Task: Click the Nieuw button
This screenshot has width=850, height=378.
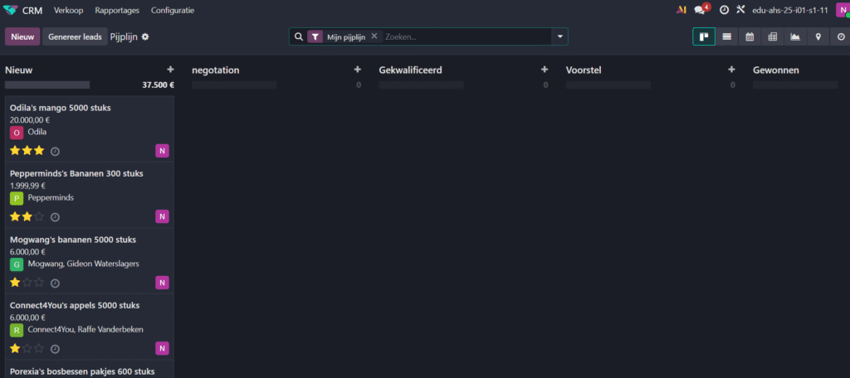Action: pos(22,36)
